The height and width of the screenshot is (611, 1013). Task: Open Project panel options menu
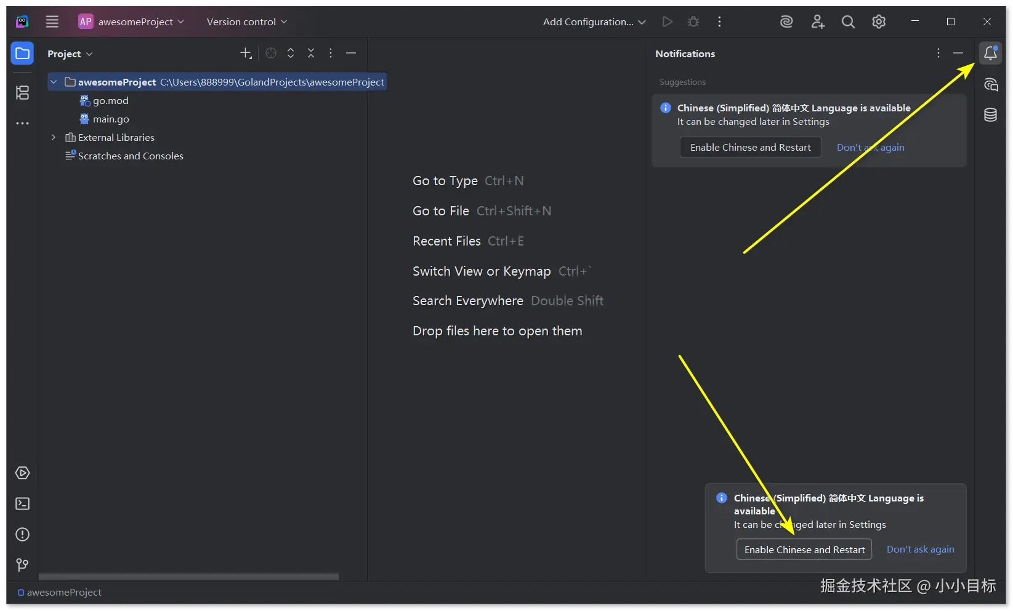coord(331,54)
